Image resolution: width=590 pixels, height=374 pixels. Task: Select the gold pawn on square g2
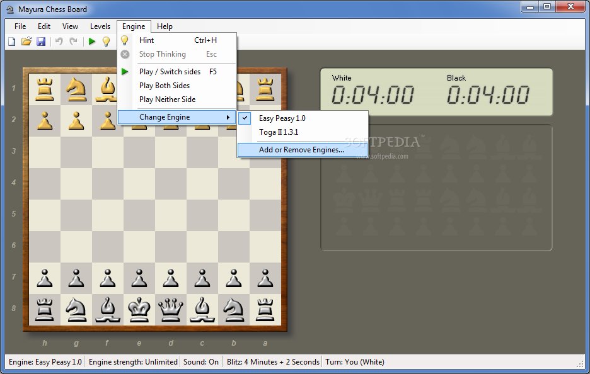click(76, 121)
